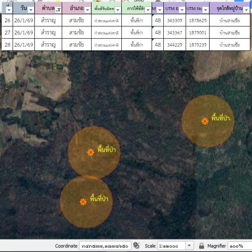Click the Coordinate input field
This screenshot has width=252, height=252.
(105, 245)
